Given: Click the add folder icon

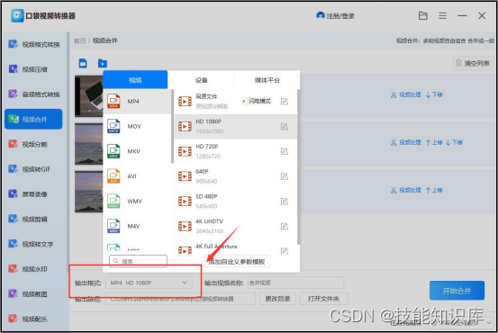Looking at the screenshot, I should coord(103,63).
